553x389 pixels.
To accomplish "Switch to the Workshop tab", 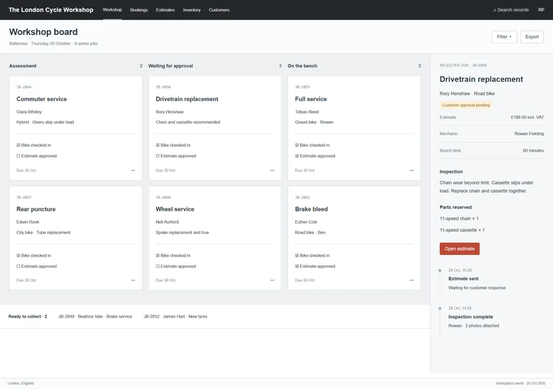I will 112,10.
